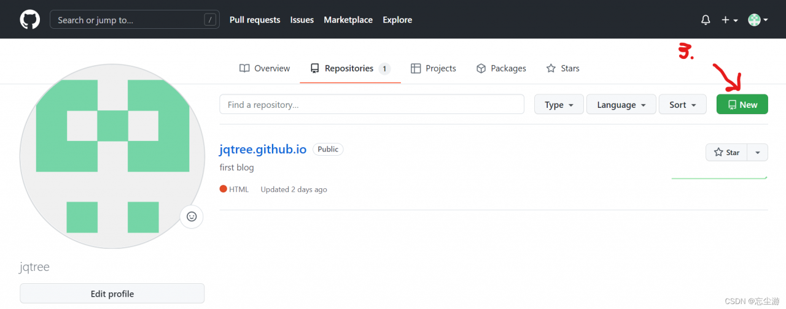Open the Language filter dropdown
The image size is (786, 309).
click(x=621, y=105)
